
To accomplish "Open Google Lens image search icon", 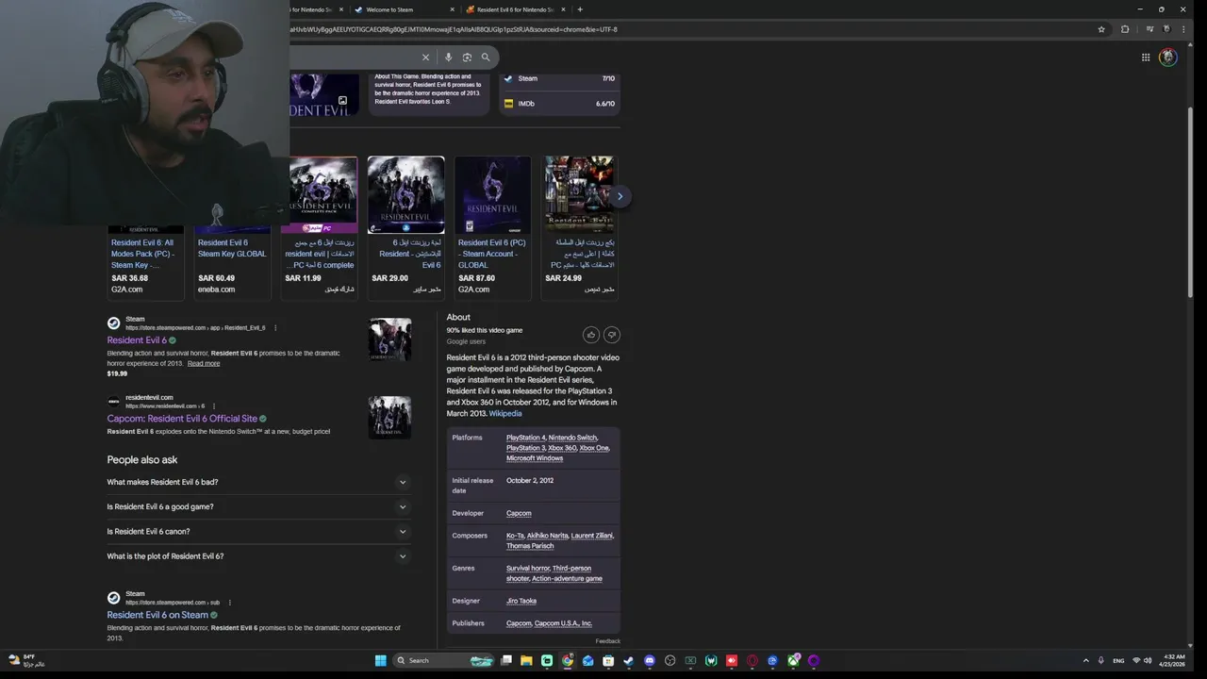I will (467, 58).
